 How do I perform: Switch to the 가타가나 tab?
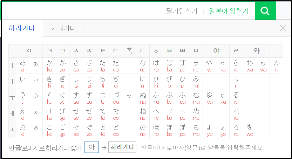tap(63, 28)
